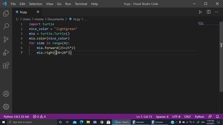Click on turtle.Turtle() in line 3
Image resolution: width=223 pixels, height=125 pixels.
point(55,34)
